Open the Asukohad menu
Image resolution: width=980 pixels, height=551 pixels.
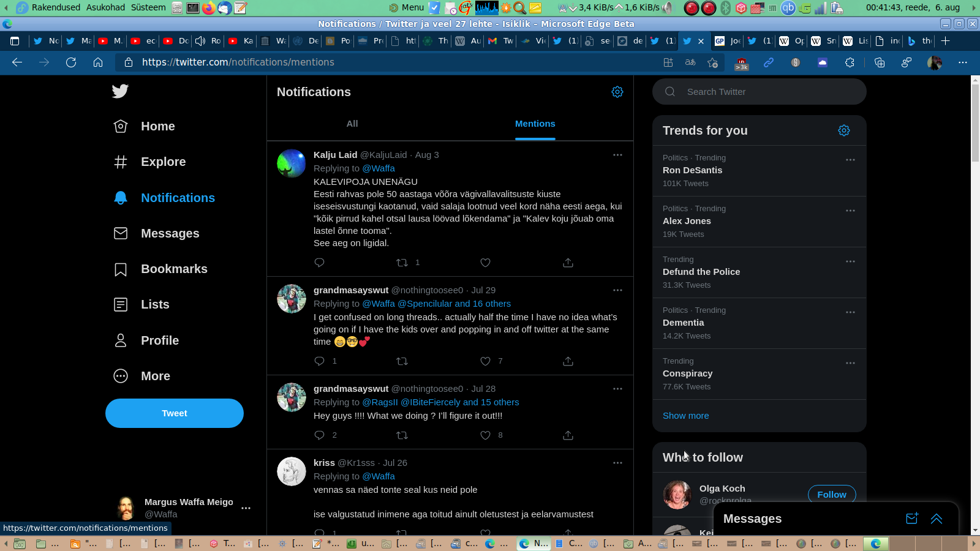click(x=105, y=7)
